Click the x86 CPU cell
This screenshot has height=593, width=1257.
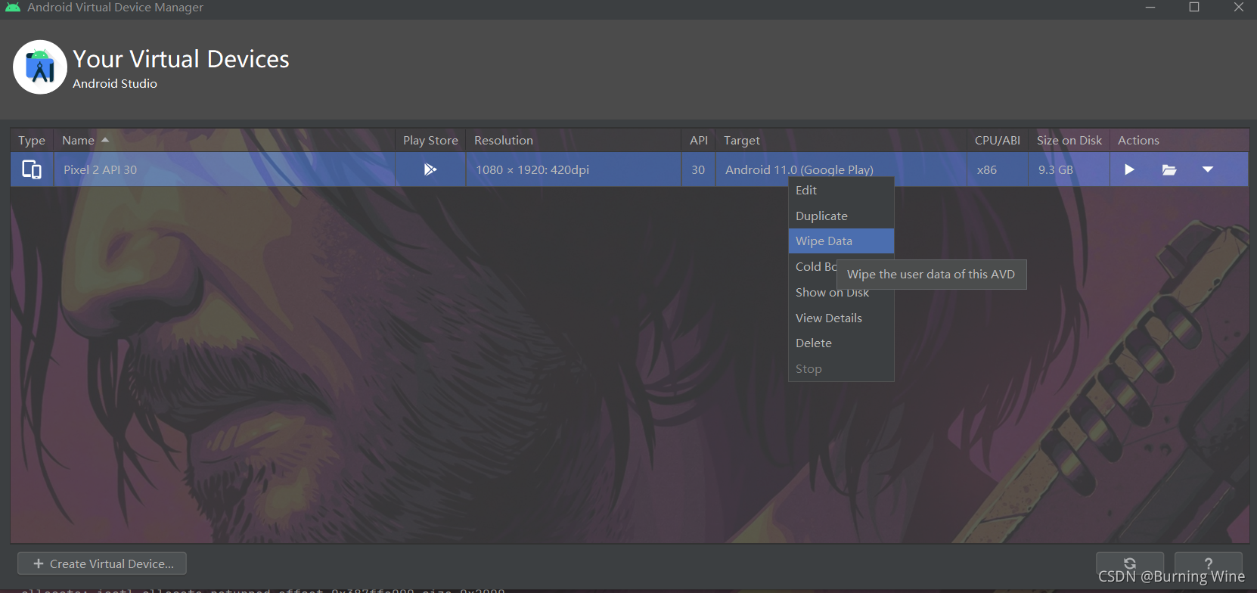pos(998,169)
